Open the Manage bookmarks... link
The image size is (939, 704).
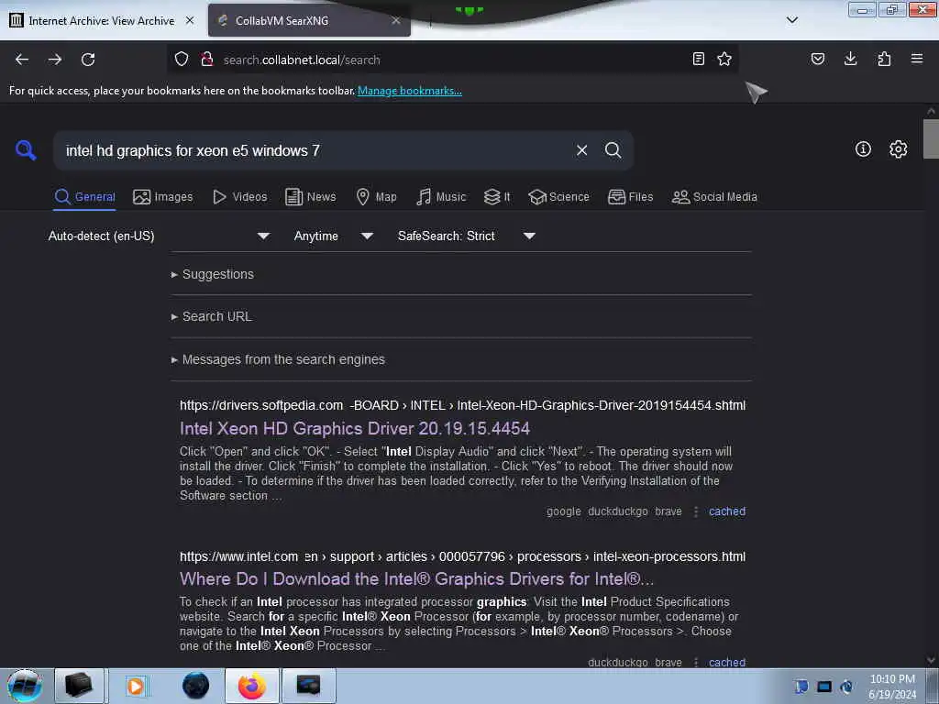410,91
